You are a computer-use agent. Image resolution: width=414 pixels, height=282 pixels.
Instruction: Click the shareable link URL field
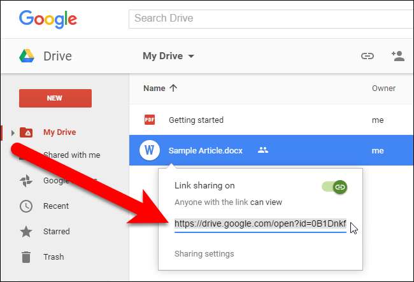261,224
